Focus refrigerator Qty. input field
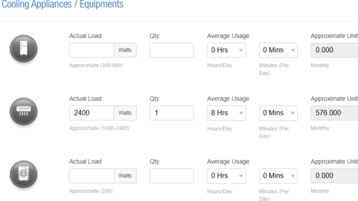Viewport: 358px width, 201px height. coord(172,50)
